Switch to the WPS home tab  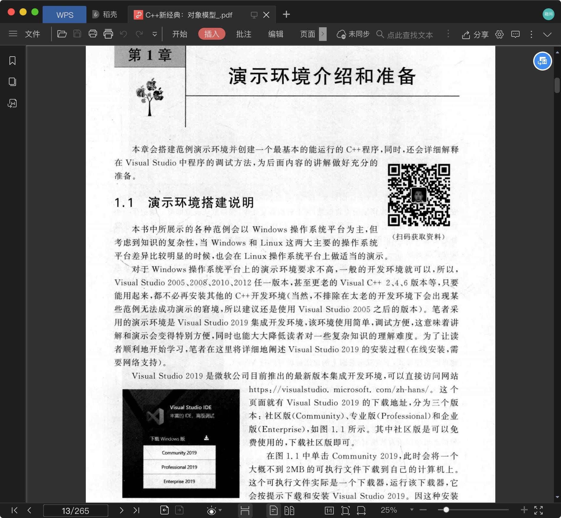(x=65, y=15)
